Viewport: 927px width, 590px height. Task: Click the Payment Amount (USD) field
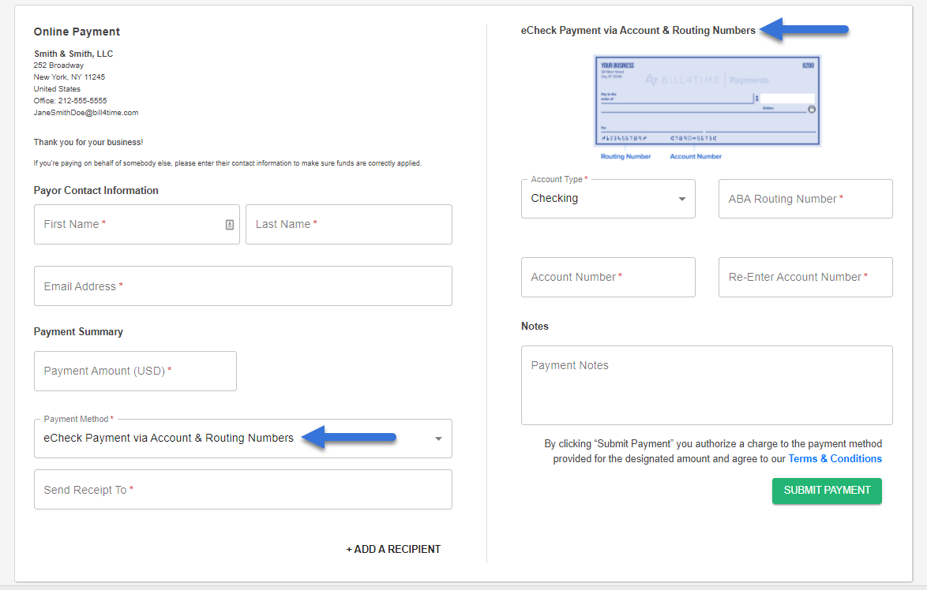click(135, 371)
